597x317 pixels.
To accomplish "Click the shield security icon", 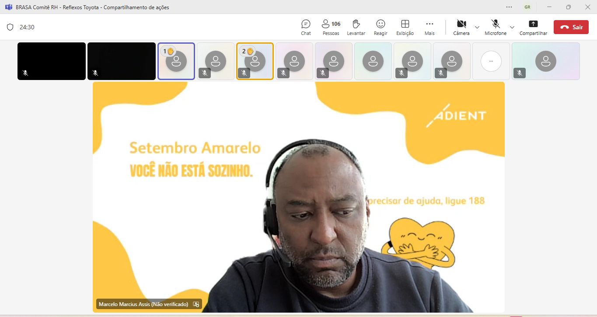I will (10, 27).
